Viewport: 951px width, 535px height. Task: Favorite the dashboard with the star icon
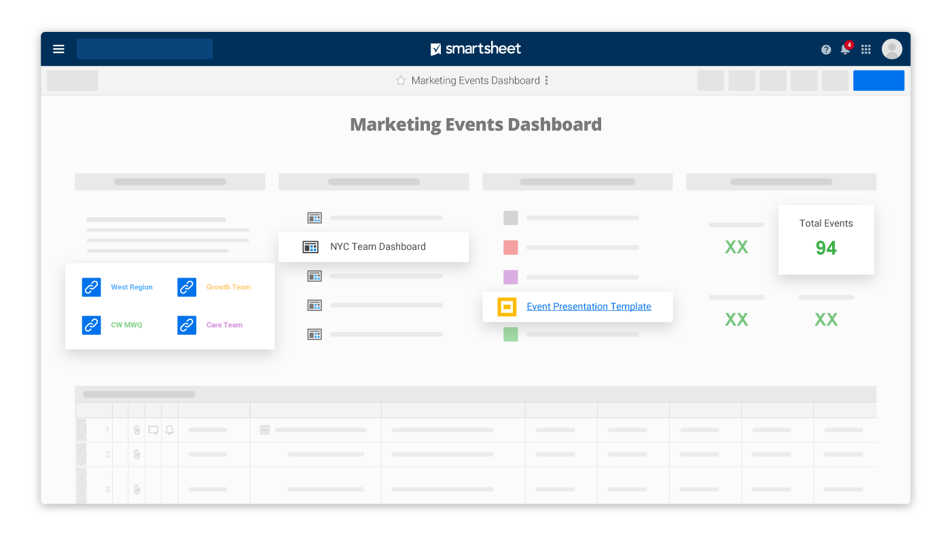click(401, 80)
